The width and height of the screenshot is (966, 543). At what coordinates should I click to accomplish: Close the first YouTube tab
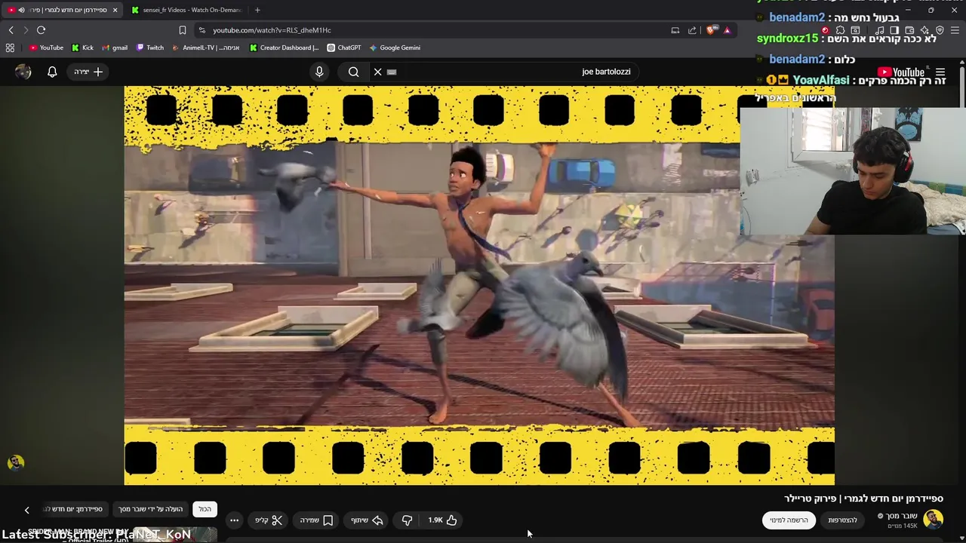[115, 10]
